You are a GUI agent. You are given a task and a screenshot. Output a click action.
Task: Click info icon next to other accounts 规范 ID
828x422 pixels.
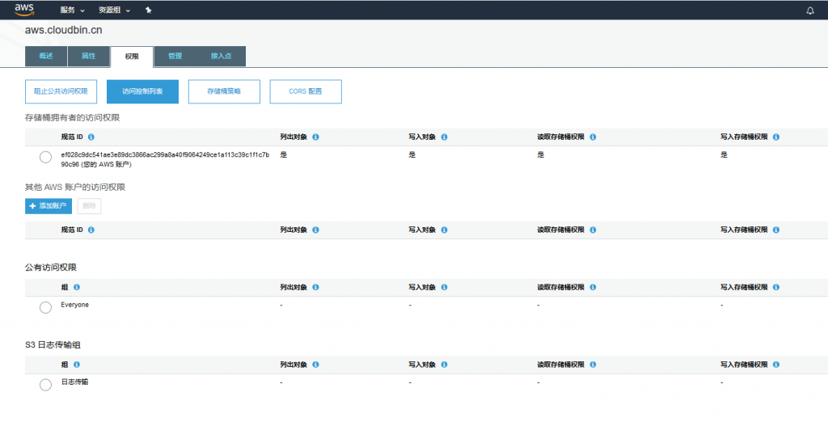point(91,230)
